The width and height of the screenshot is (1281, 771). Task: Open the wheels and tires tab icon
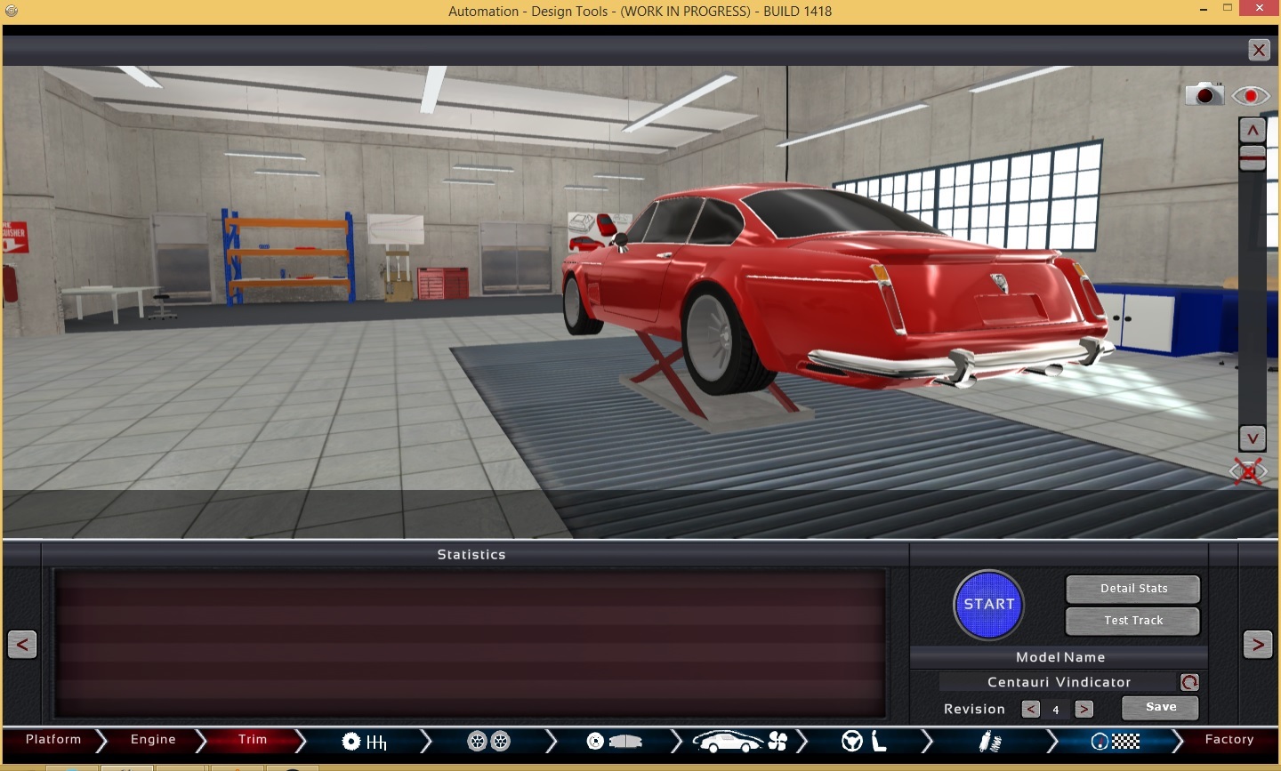pyautogui.click(x=488, y=741)
